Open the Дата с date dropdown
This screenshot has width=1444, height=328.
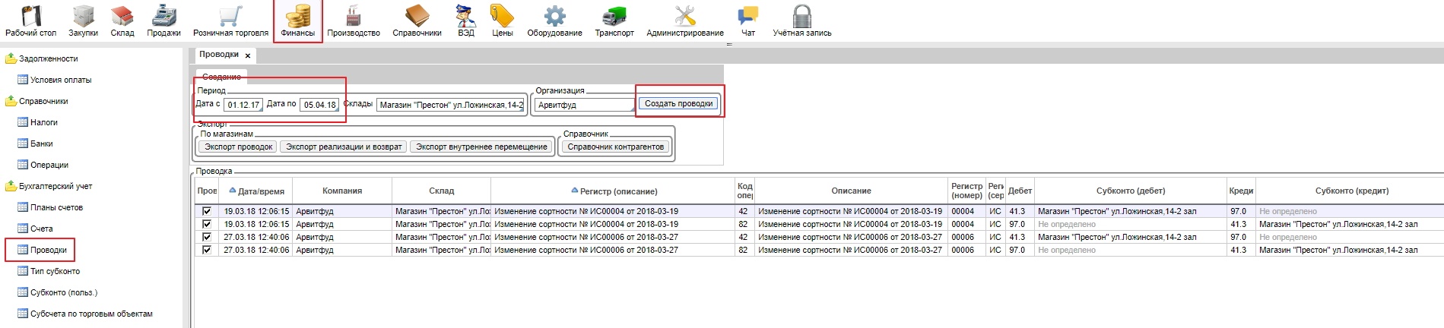point(259,106)
